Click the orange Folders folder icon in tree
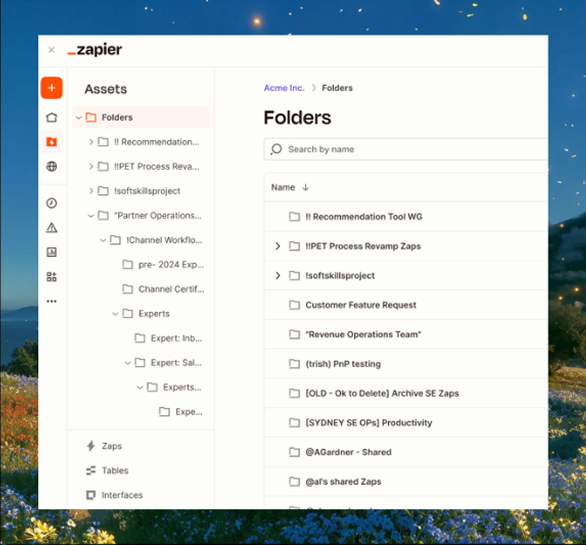 click(x=91, y=117)
